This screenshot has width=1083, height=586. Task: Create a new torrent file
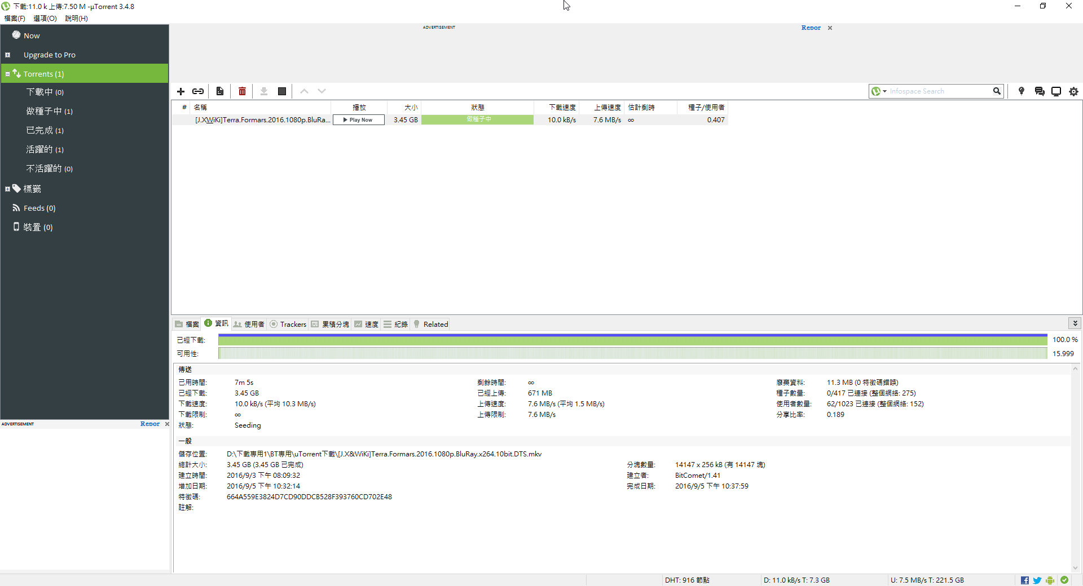[220, 91]
